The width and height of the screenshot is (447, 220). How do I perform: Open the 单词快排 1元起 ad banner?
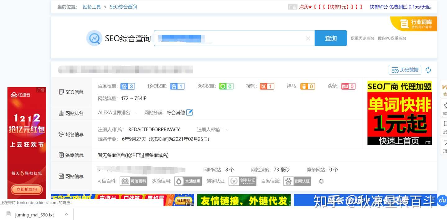point(400,113)
